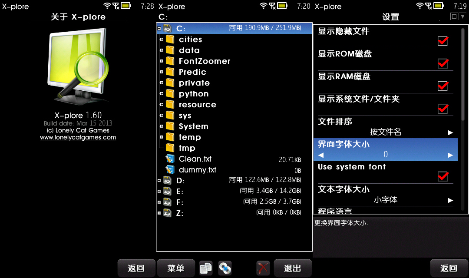Click the sys folder icon
The image size is (469, 278).
click(x=170, y=115)
